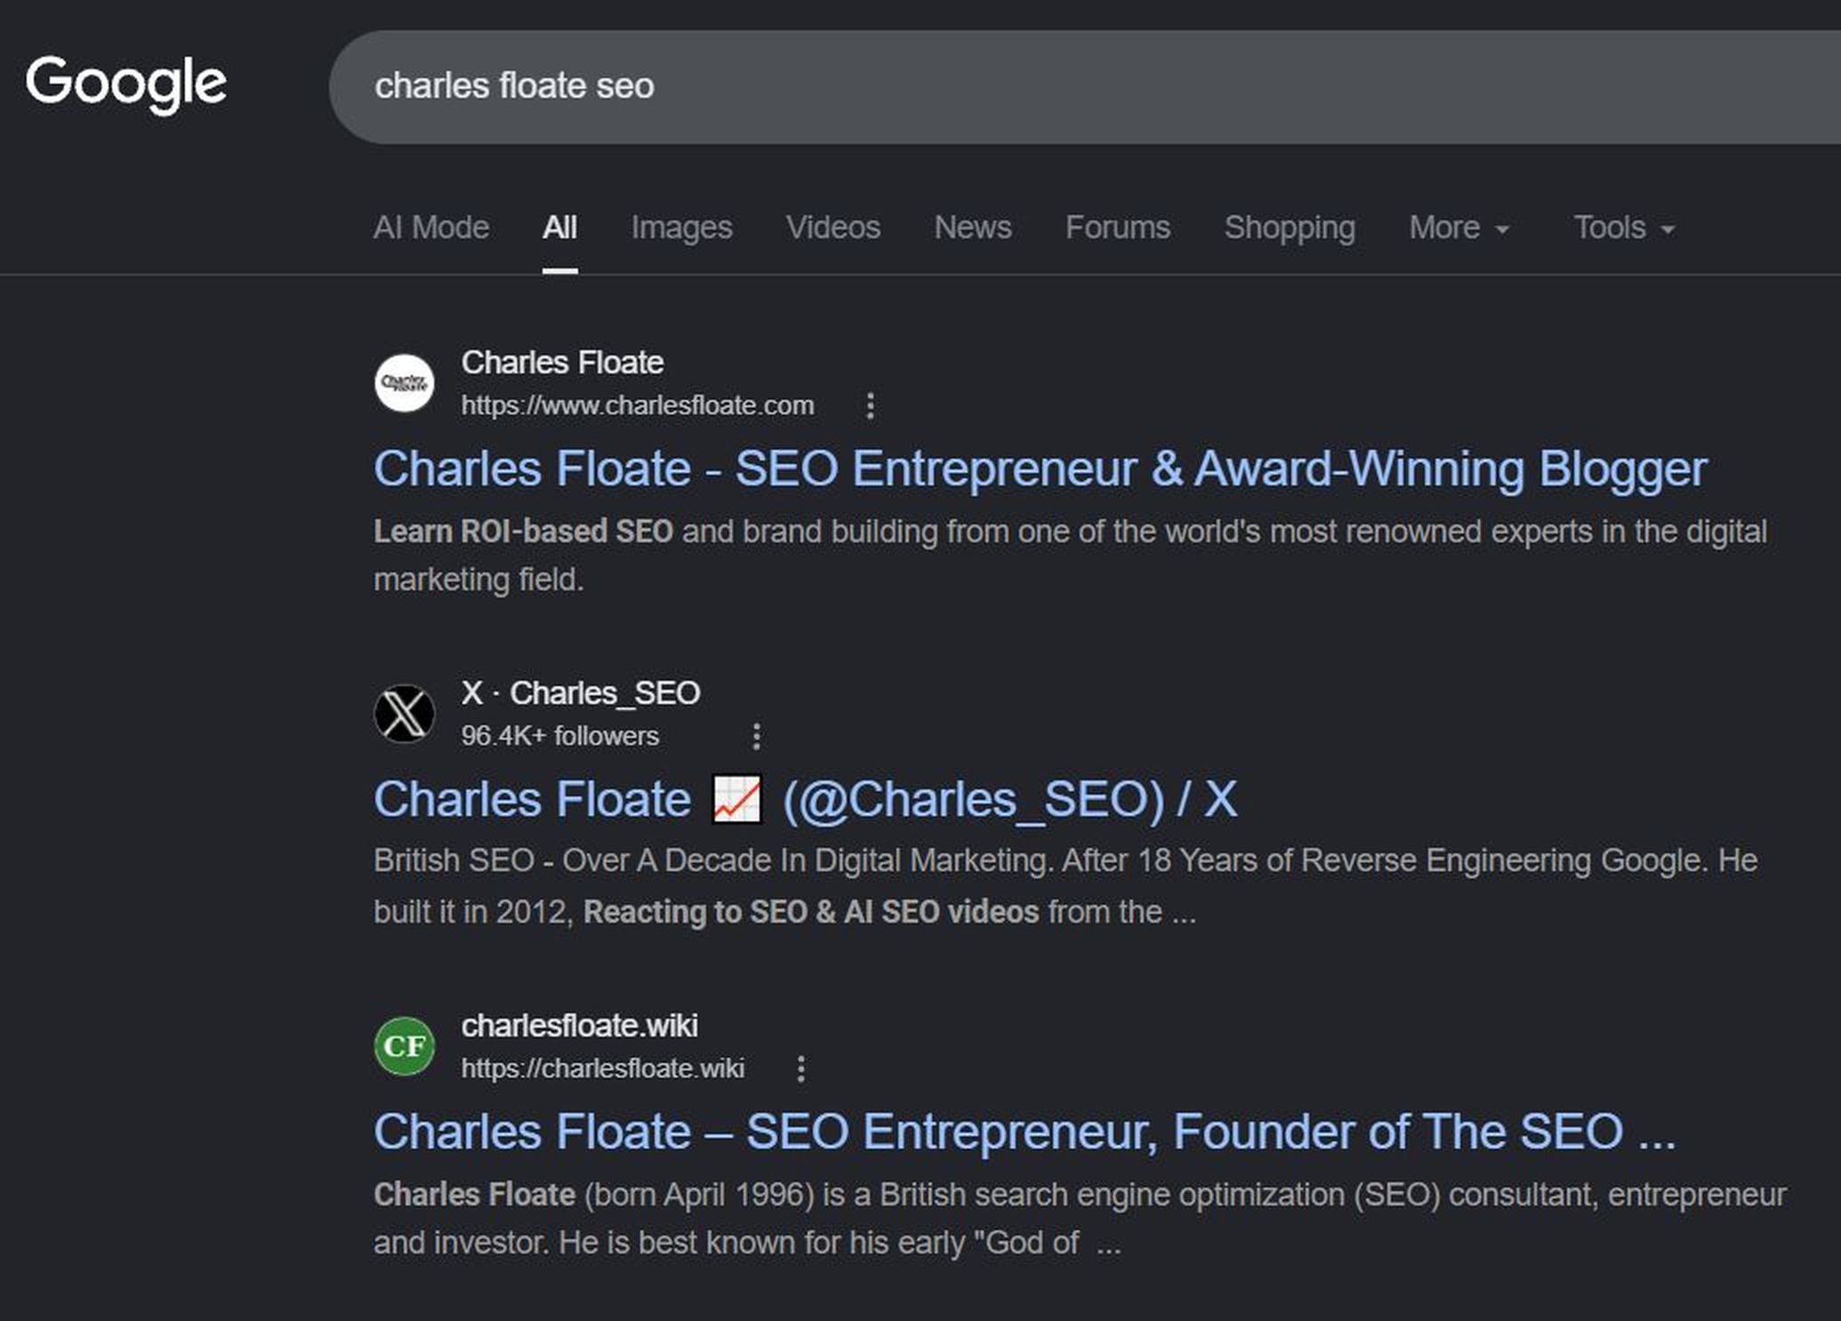Viewport: 1841px width, 1321px height.
Task: Click the search box containing 'charles floate seo'
Action: [x=1085, y=87]
